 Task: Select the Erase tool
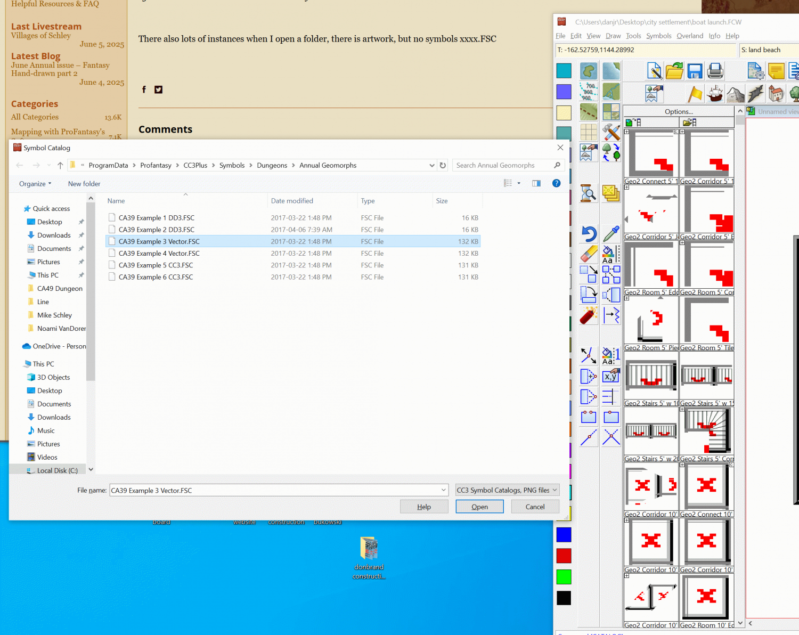589,254
